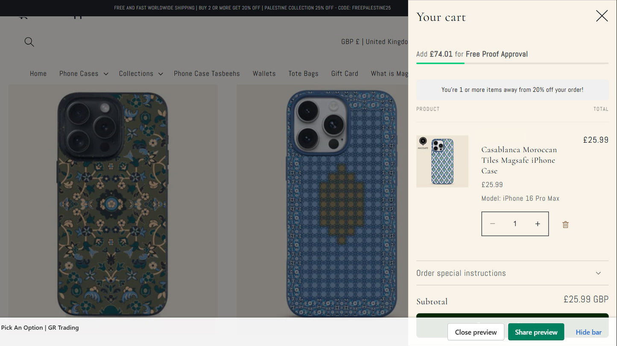Click the Share preview button
Viewport: 617px width, 346px height.
pyautogui.click(x=536, y=332)
